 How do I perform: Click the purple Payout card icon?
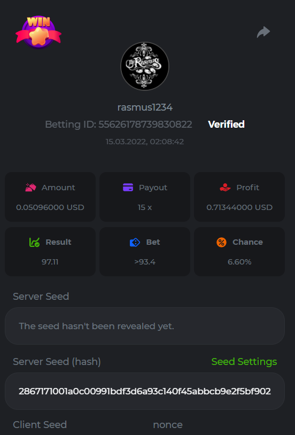[x=128, y=188]
